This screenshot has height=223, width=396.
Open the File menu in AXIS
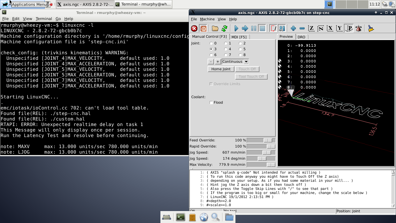tap(194, 19)
